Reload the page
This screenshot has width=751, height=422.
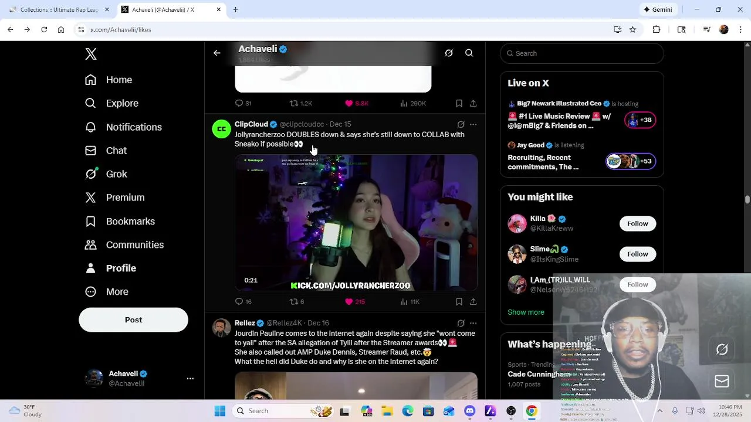[x=44, y=29]
